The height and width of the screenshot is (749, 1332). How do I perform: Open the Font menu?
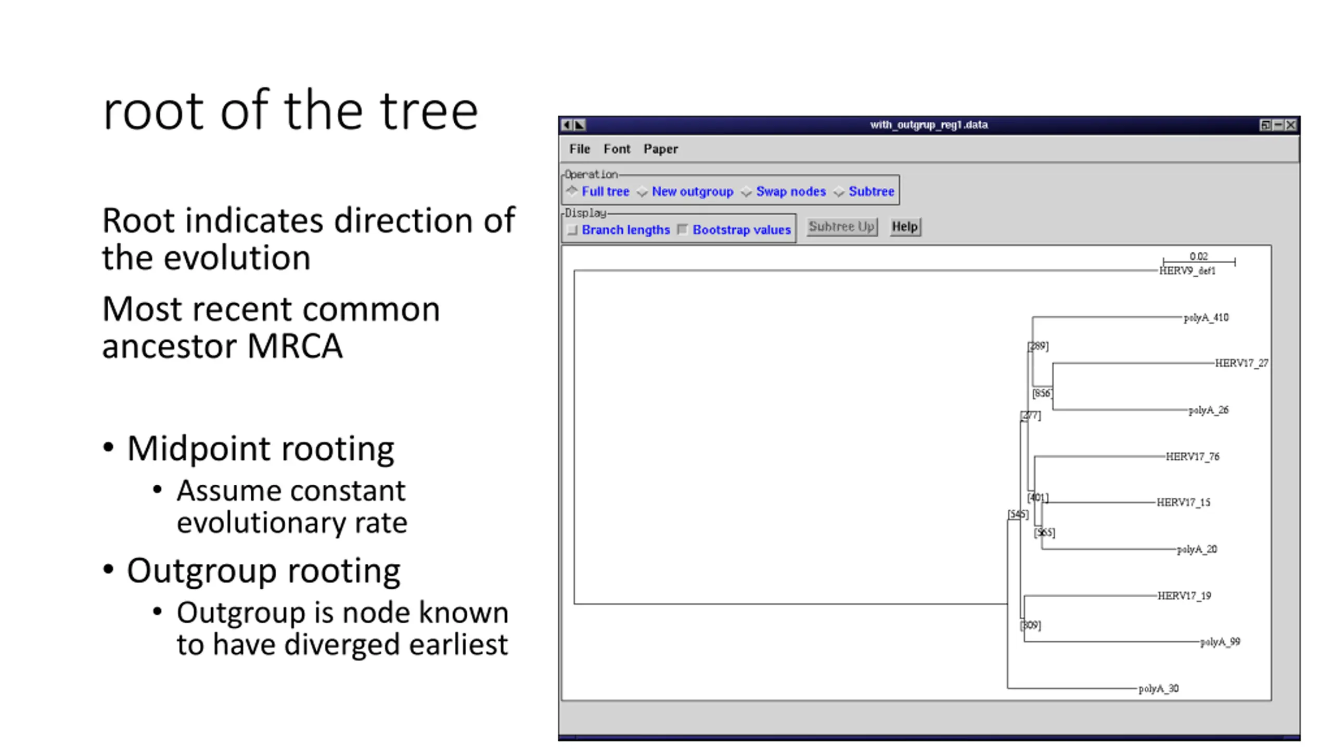[617, 149]
